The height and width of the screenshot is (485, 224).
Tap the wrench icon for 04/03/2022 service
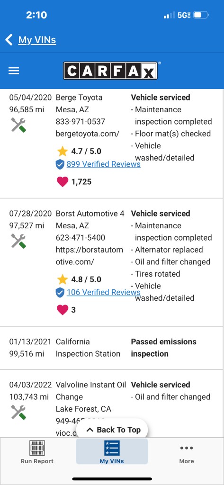18,413
